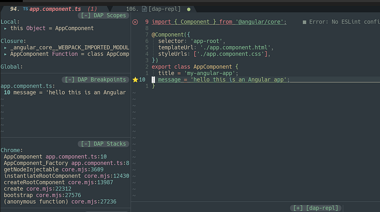Image resolution: width=380 pixels, height=212 pixels.
Task: Click the '})' line closing the decorator
Action: coord(155,60)
